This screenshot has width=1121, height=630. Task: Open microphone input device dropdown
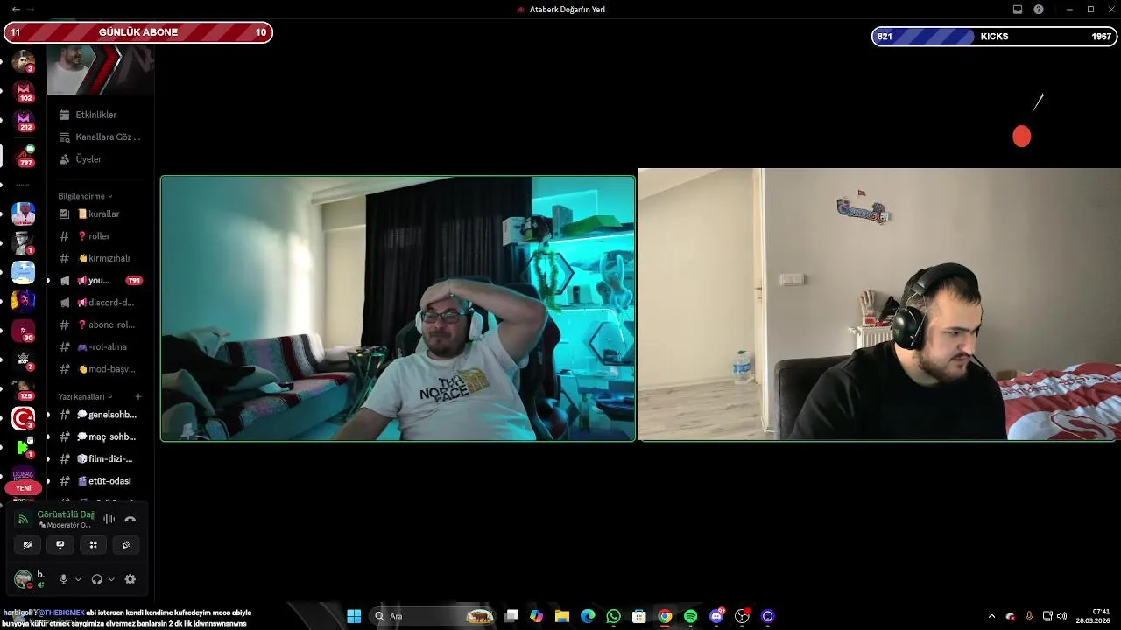(x=78, y=579)
